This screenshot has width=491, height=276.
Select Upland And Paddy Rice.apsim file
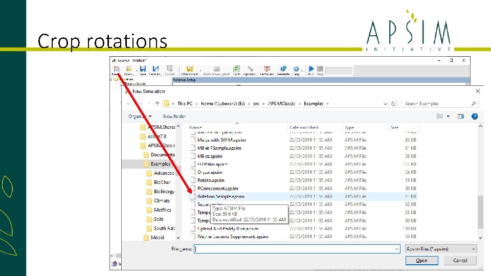(x=228, y=229)
